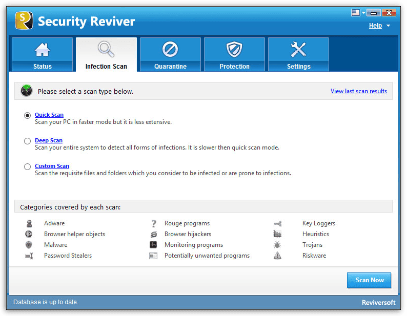
Task: Click the Heuristics chart icon
Action: (x=277, y=234)
